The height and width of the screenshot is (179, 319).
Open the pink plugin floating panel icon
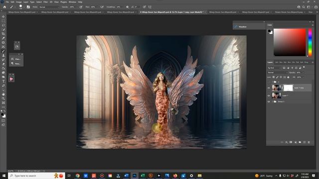tap(11, 79)
